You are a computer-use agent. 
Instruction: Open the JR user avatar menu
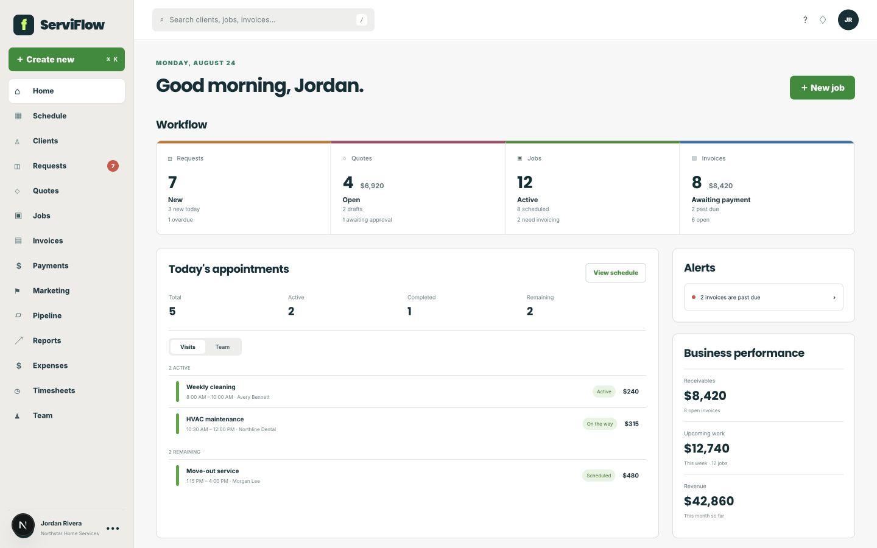[x=848, y=20]
